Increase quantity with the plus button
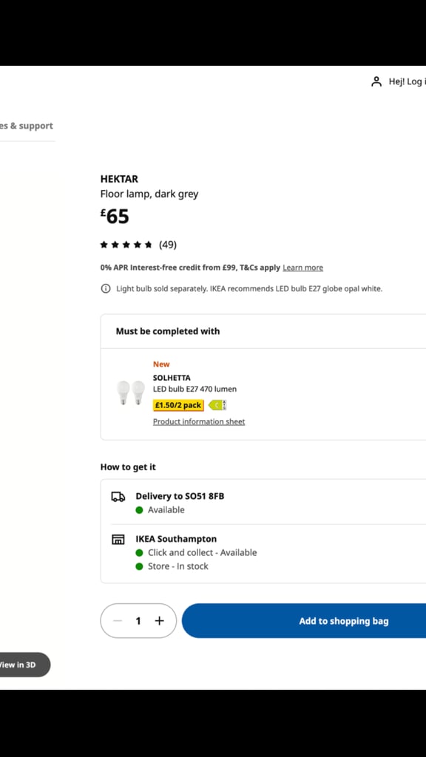 tap(160, 621)
